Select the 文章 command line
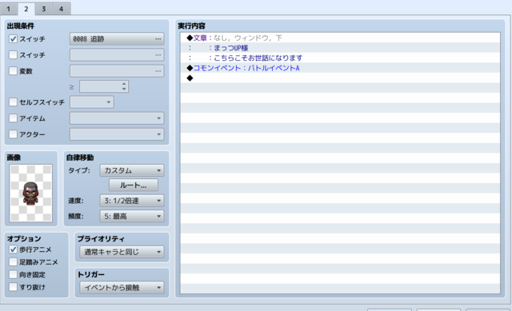 pyautogui.click(x=340, y=38)
